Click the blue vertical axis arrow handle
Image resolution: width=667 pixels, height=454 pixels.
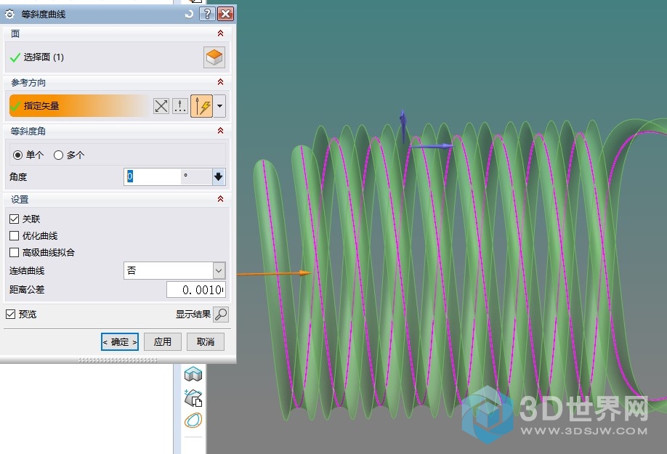tap(403, 126)
